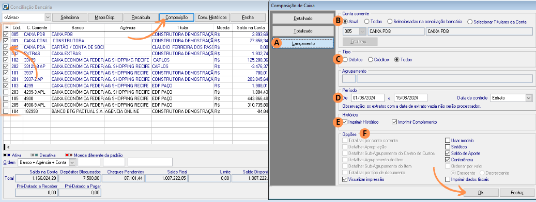Click the Seleciona button
Image resolution: width=536 pixels, height=202 pixels.
(70, 18)
